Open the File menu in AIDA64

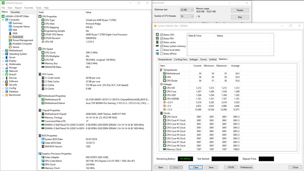[3, 8]
